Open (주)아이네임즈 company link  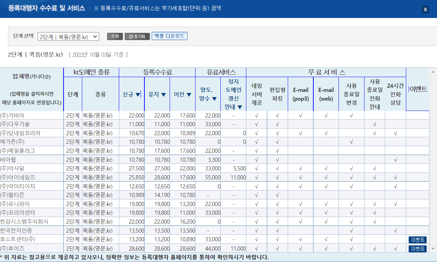(x=18, y=177)
